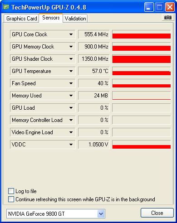Toggle continue refreshing in background checkbox
Image resolution: width=177 pixels, height=223 pixels.
pos(11,199)
